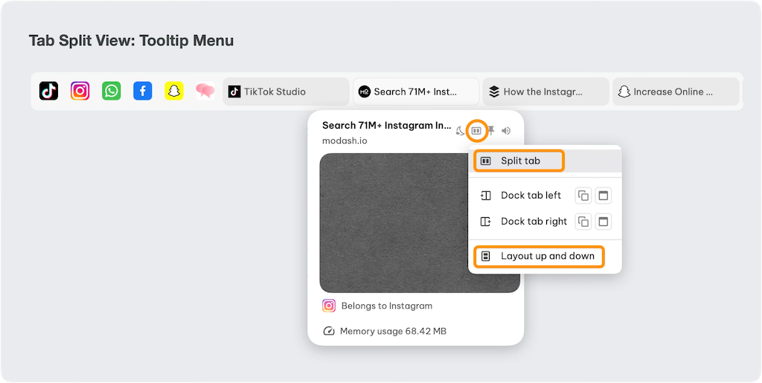Click the window icon beside Dock tab right
The image size is (762, 383).
click(x=603, y=222)
